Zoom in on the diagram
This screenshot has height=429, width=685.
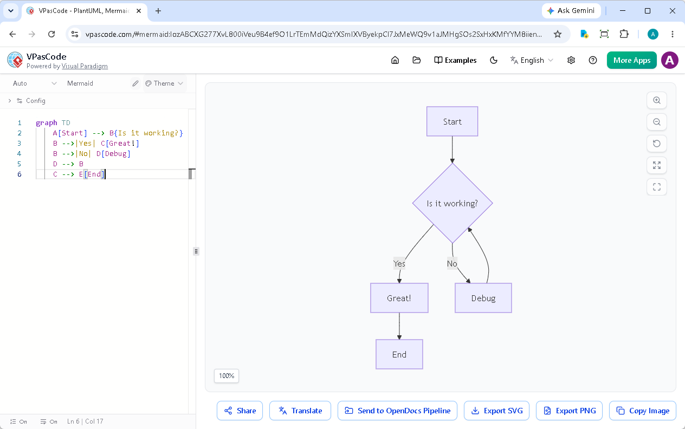pyautogui.click(x=657, y=100)
